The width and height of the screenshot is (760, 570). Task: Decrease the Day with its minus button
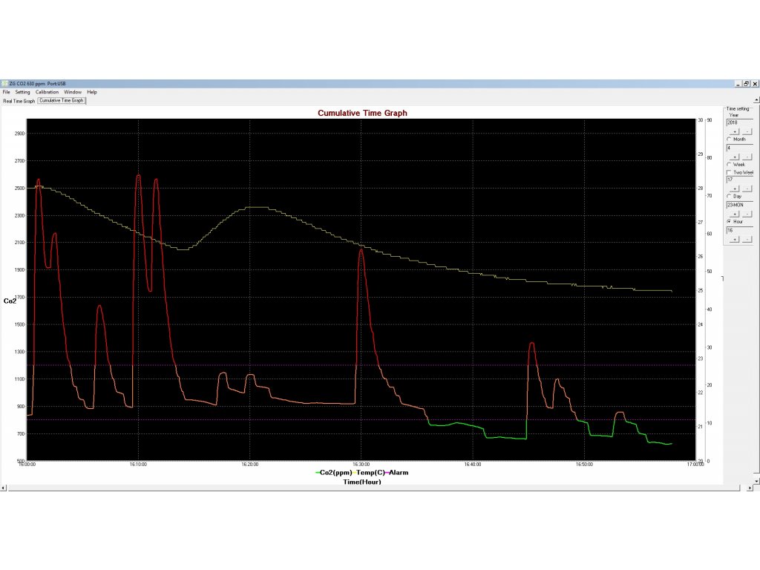pos(747,214)
